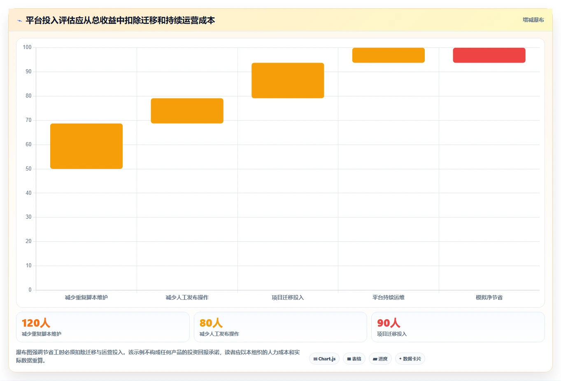
Task: Click the 减少重复脚本维护 x-axis label
Action: point(86,297)
